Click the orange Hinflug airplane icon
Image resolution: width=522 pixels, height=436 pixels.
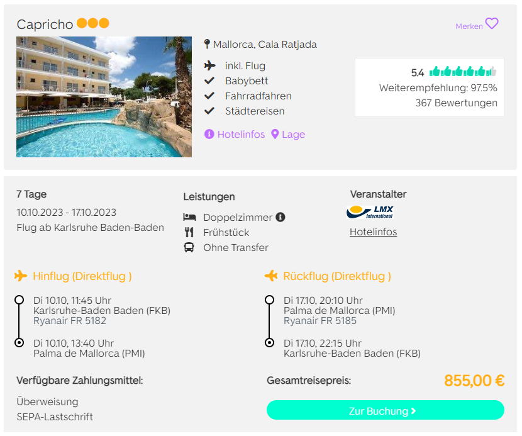tap(21, 276)
